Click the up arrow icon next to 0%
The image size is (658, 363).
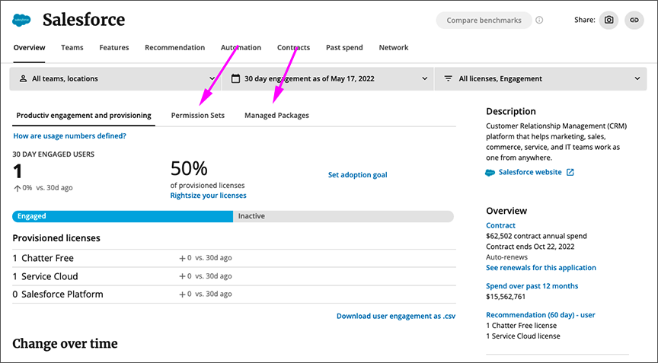[18, 188]
